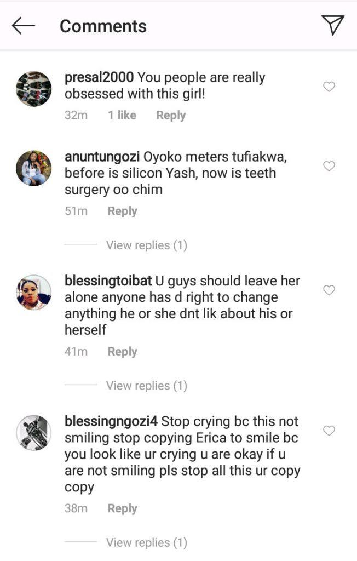Expand replies under anuntungozi's comment
The width and height of the screenshot is (357, 561).
point(146,245)
